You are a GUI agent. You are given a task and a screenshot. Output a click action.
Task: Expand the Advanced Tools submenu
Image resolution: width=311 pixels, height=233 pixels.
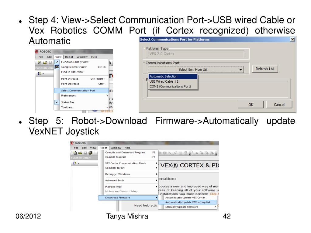click(157, 180)
